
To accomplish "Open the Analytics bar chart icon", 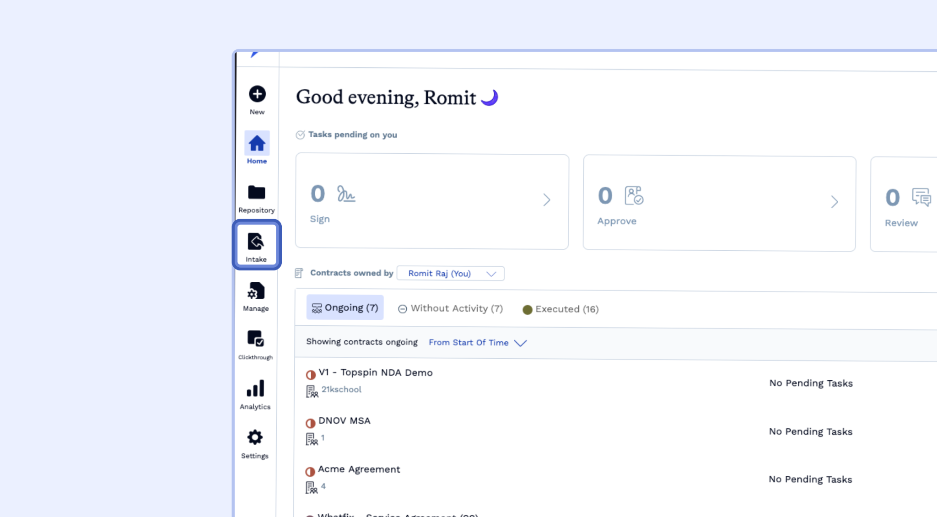I will tap(255, 388).
